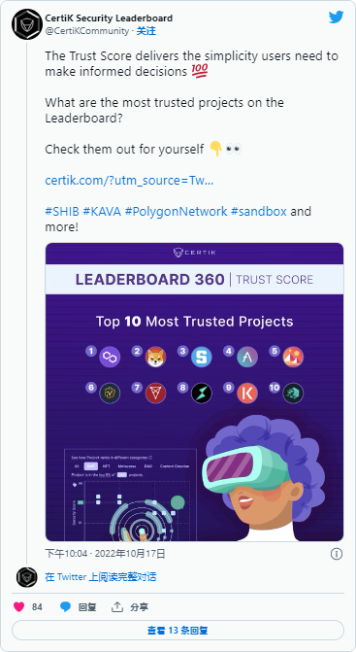Click the 查看 13 条回复 button
The width and height of the screenshot is (356, 652).
coord(178,631)
